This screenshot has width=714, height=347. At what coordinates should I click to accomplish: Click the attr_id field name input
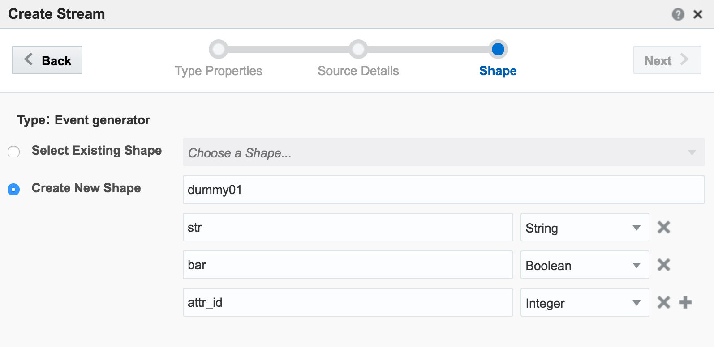[348, 303]
